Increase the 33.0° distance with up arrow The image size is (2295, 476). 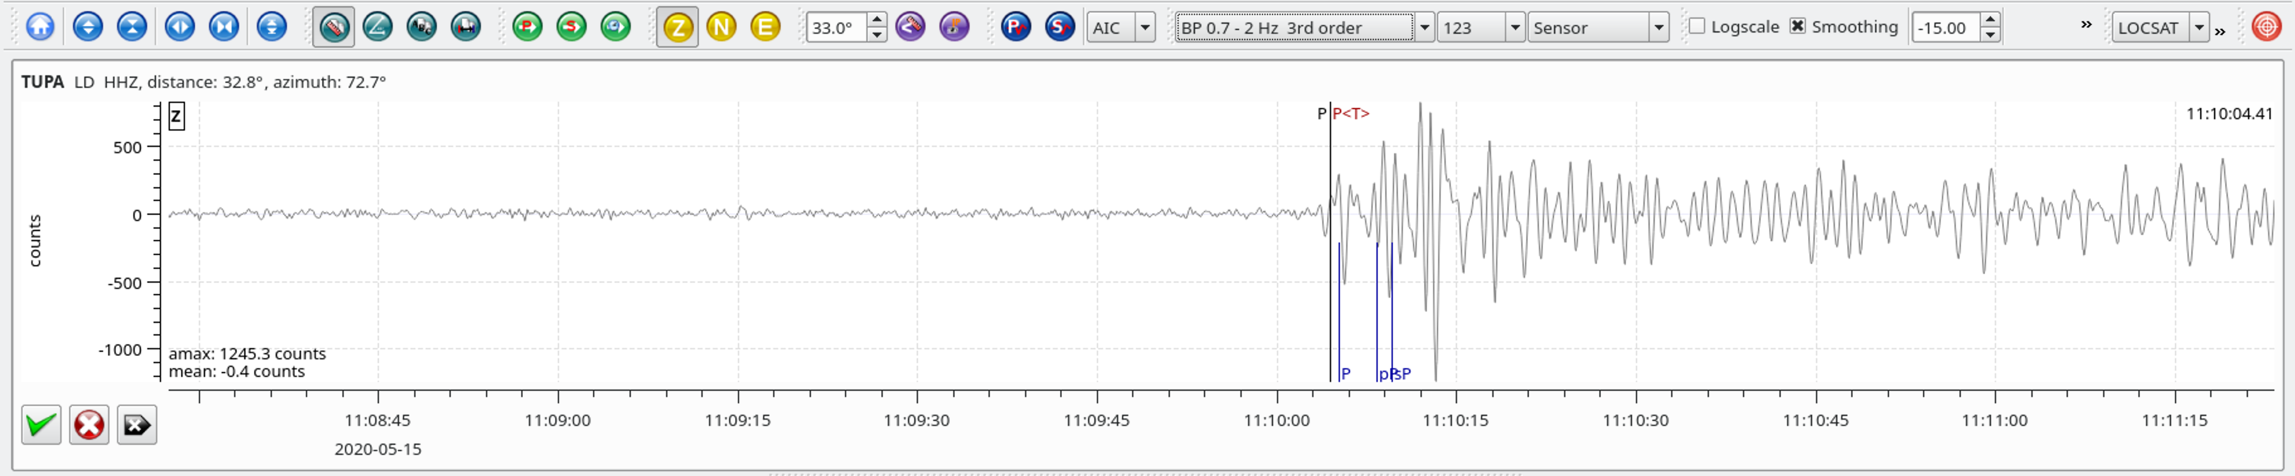coord(877,20)
